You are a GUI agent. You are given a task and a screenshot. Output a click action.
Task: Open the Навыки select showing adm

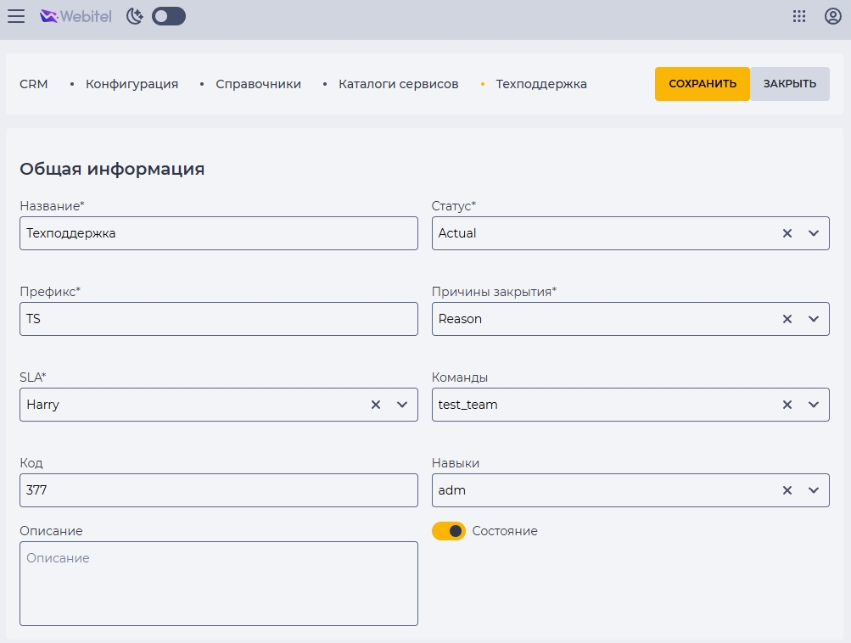(x=630, y=490)
